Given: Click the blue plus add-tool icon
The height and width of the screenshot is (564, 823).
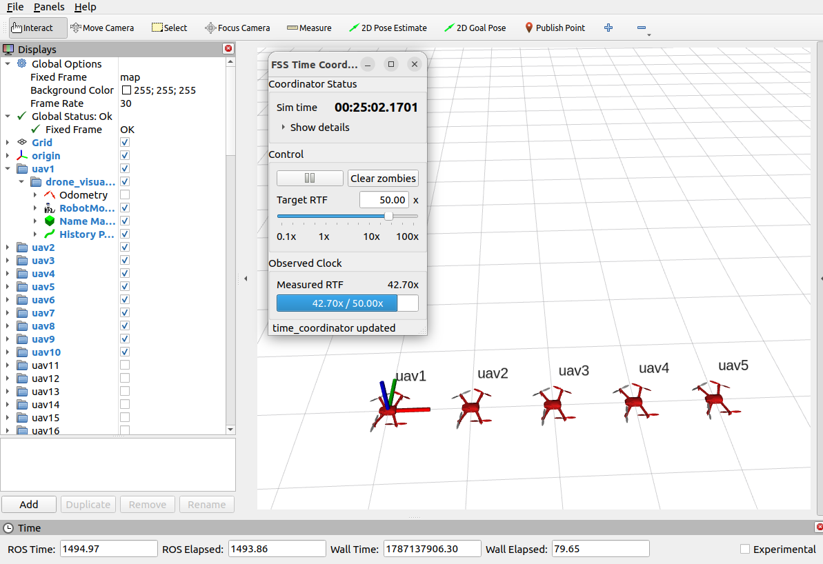Looking at the screenshot, I should (x=608, y=28).
